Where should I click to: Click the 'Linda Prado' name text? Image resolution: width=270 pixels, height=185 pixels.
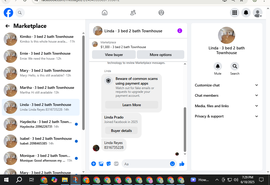tap(114, 117)
